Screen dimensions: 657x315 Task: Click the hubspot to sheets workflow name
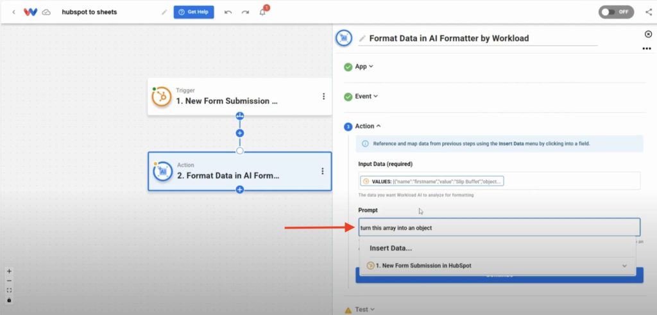[x=89, y=12]
